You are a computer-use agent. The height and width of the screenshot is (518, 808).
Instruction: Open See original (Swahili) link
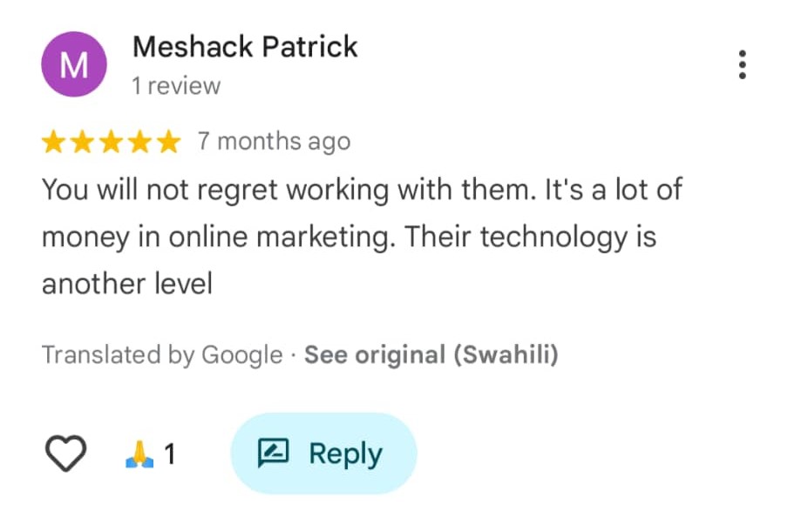click(x=431, y=355)
